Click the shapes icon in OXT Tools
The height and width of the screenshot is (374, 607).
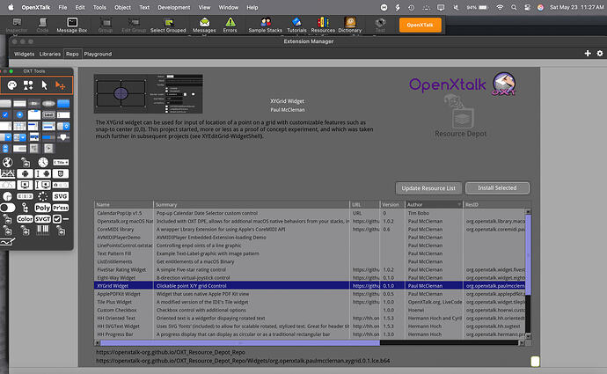(28, 85)
